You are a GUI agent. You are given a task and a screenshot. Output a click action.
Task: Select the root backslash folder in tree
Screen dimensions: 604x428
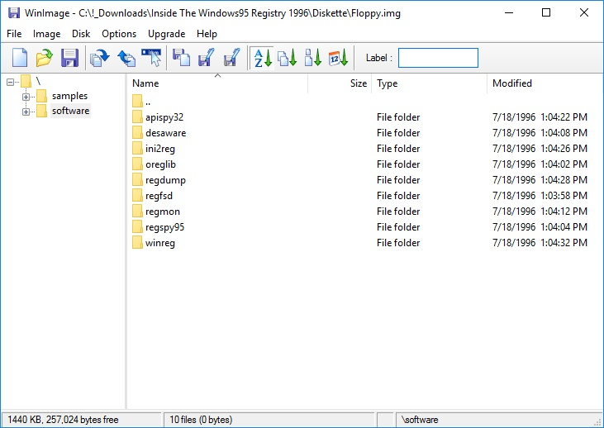point(38,81)
